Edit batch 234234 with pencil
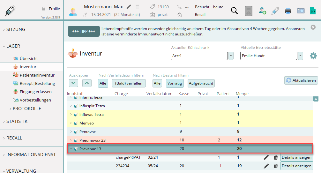This screenshot has width=321, height=173. click(266, 166)
